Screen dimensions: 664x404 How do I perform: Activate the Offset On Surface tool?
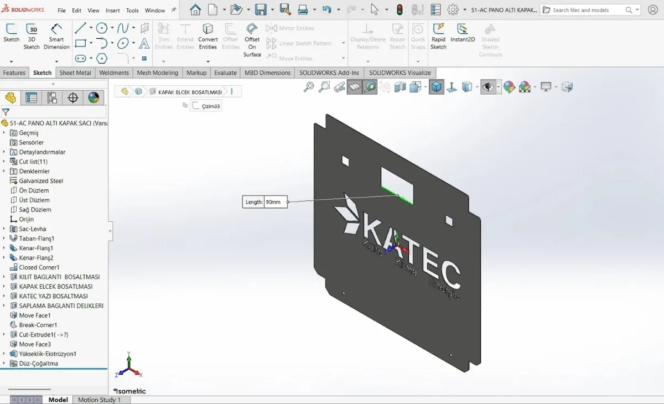(x=252, y=39)
